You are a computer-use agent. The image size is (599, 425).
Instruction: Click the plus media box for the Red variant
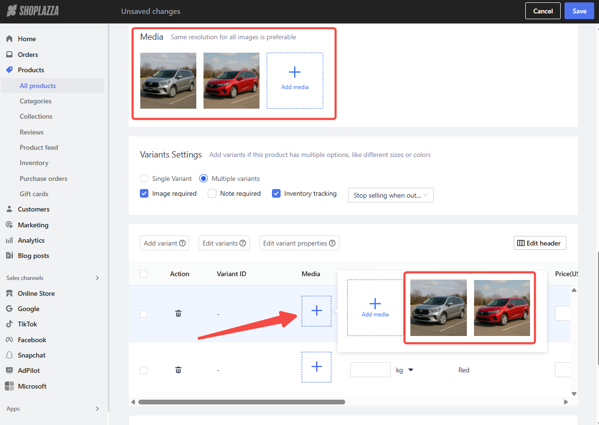pos(316,367)
